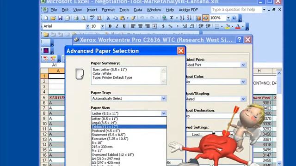Click the Name Box showing A1
The width and height of the screenshot is (296, 166).
pyautogui.click(x=54, y=65)
